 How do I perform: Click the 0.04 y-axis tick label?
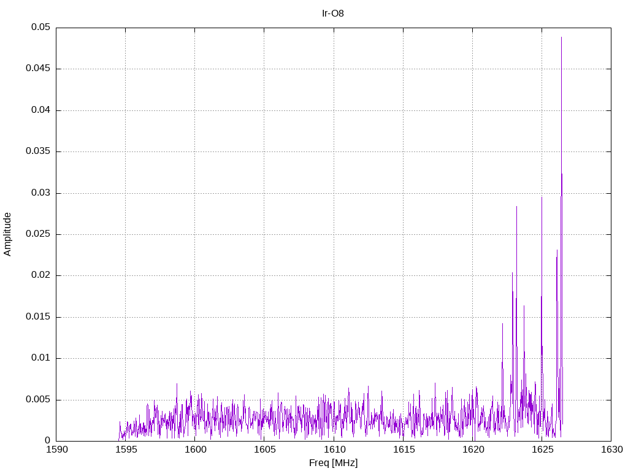pos(41,110)
